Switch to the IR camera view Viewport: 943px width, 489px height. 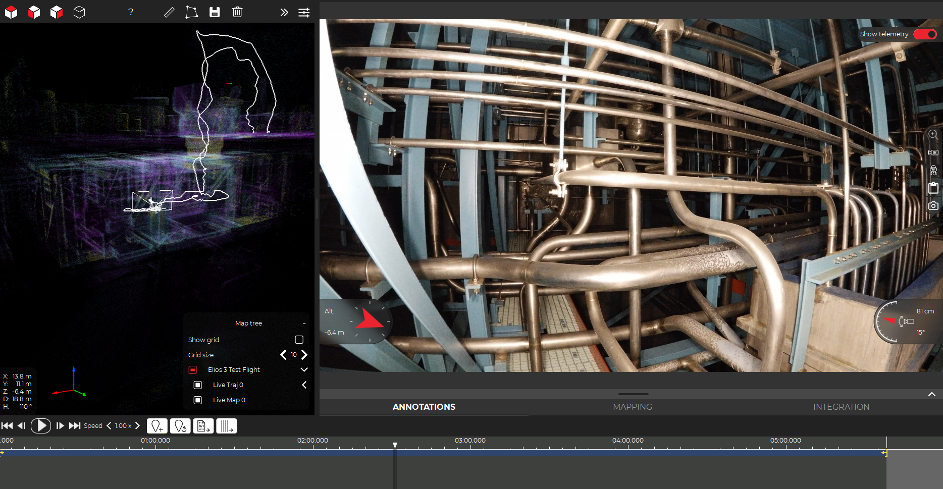point(933,152)
